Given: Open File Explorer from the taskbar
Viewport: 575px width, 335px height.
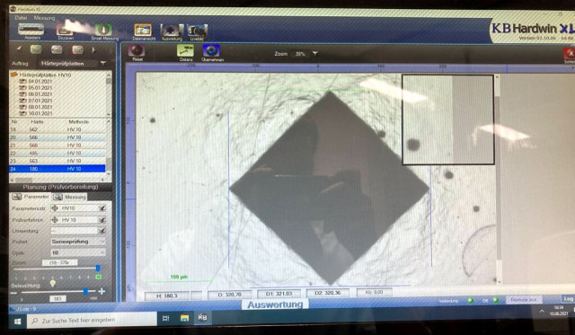Looking at the screenshot, I should pyautogui.click(x=184, y=318).
